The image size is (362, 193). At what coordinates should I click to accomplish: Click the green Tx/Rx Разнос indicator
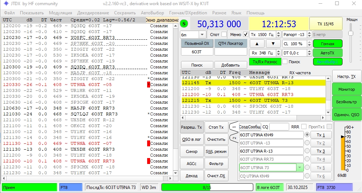pos(265,62)
